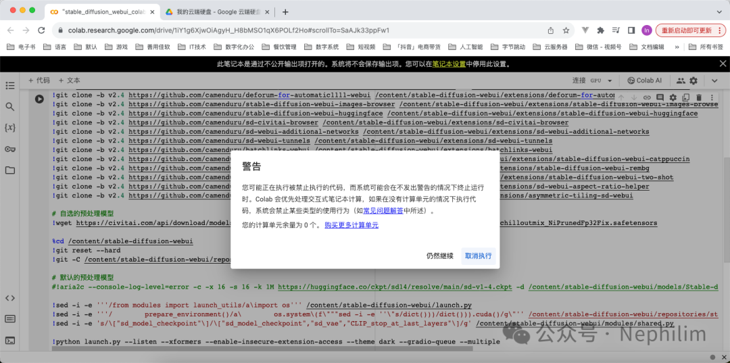Open the 笔记本设置 link in the banner
This screenshot has height=363, width=730.
point(449,64)
